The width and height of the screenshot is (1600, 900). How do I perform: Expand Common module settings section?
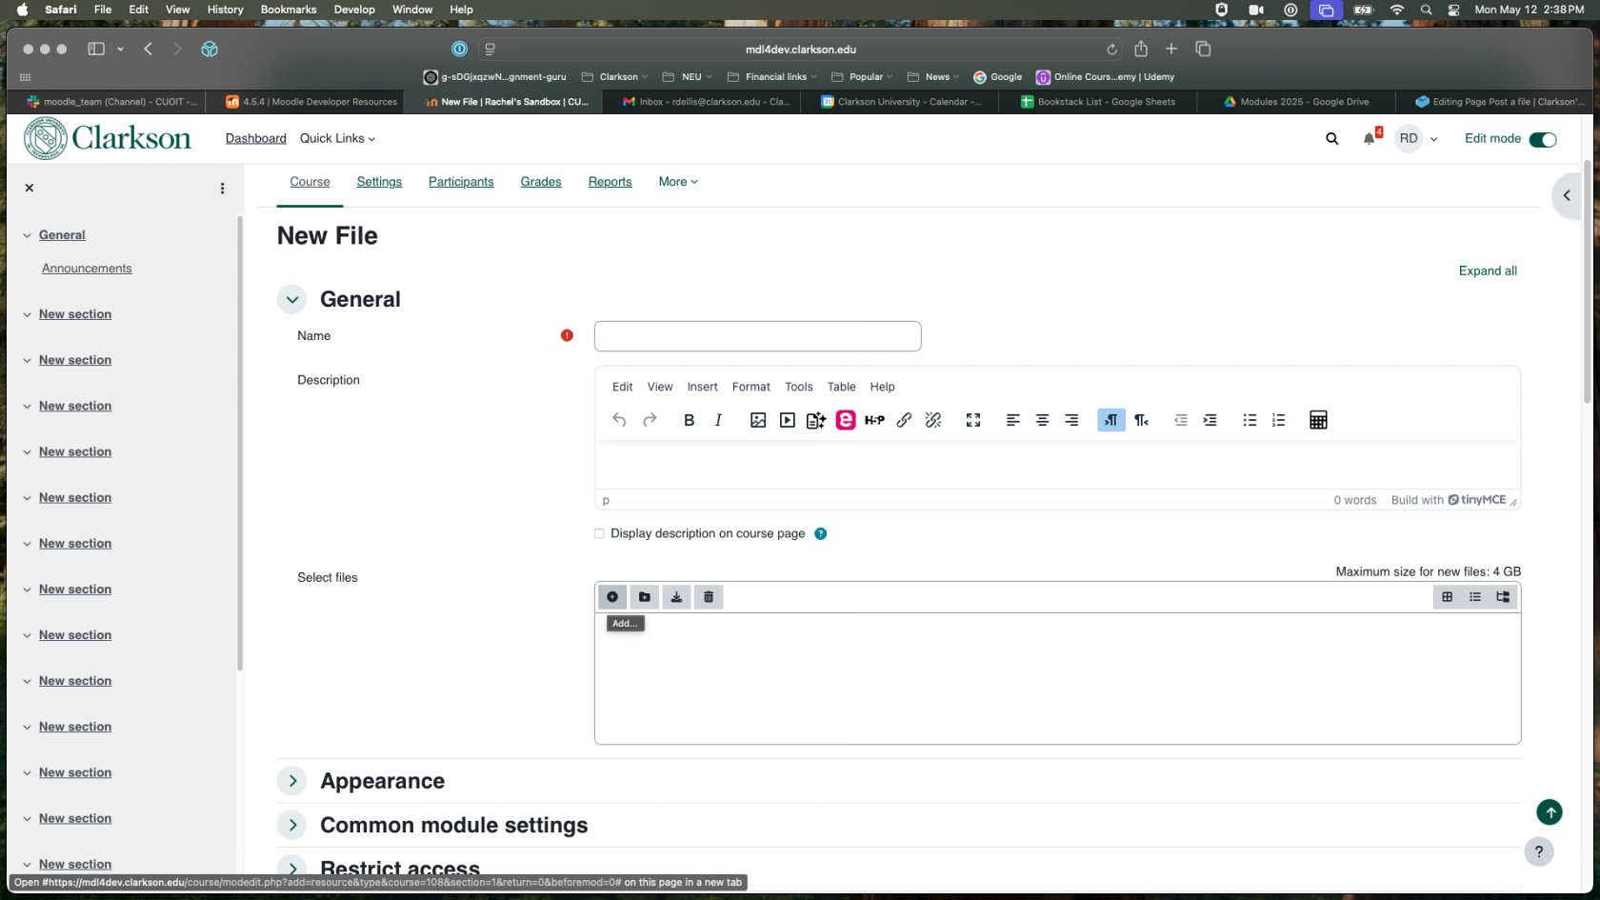(292, 825)
